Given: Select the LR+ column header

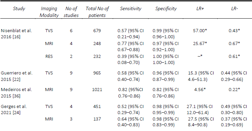Looking at the screenshot, I should click(200, 8).
